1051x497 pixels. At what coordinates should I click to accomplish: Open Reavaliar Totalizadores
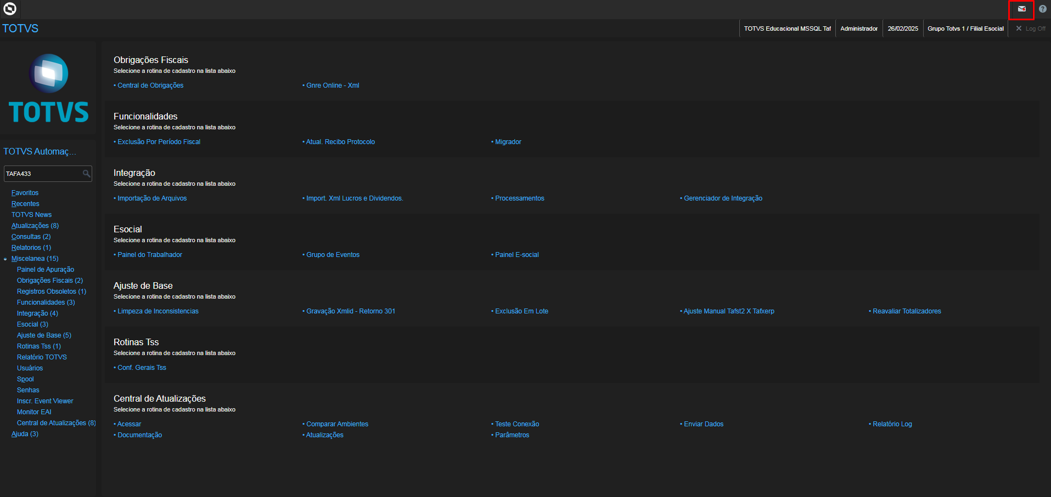coord(907,311)
